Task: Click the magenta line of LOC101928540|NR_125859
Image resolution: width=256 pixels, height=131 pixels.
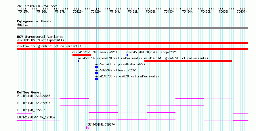Action: tap(132, 120)
